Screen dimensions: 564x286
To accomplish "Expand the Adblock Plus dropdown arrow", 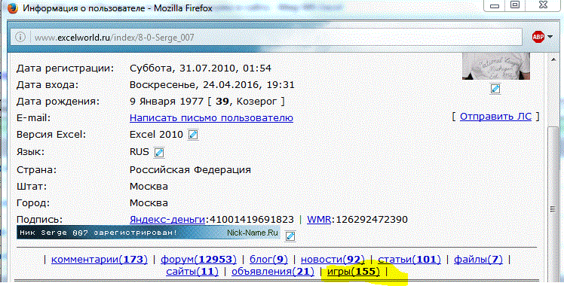I will (550, 37).
